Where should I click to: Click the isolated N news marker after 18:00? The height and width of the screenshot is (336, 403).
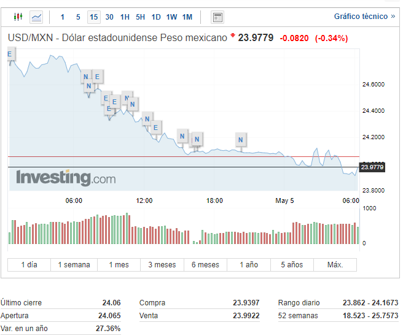pyautogui.click(x=241, y=140)
